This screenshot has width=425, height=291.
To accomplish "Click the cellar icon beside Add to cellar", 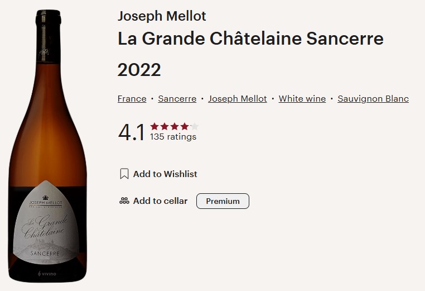I will point(124,201).
